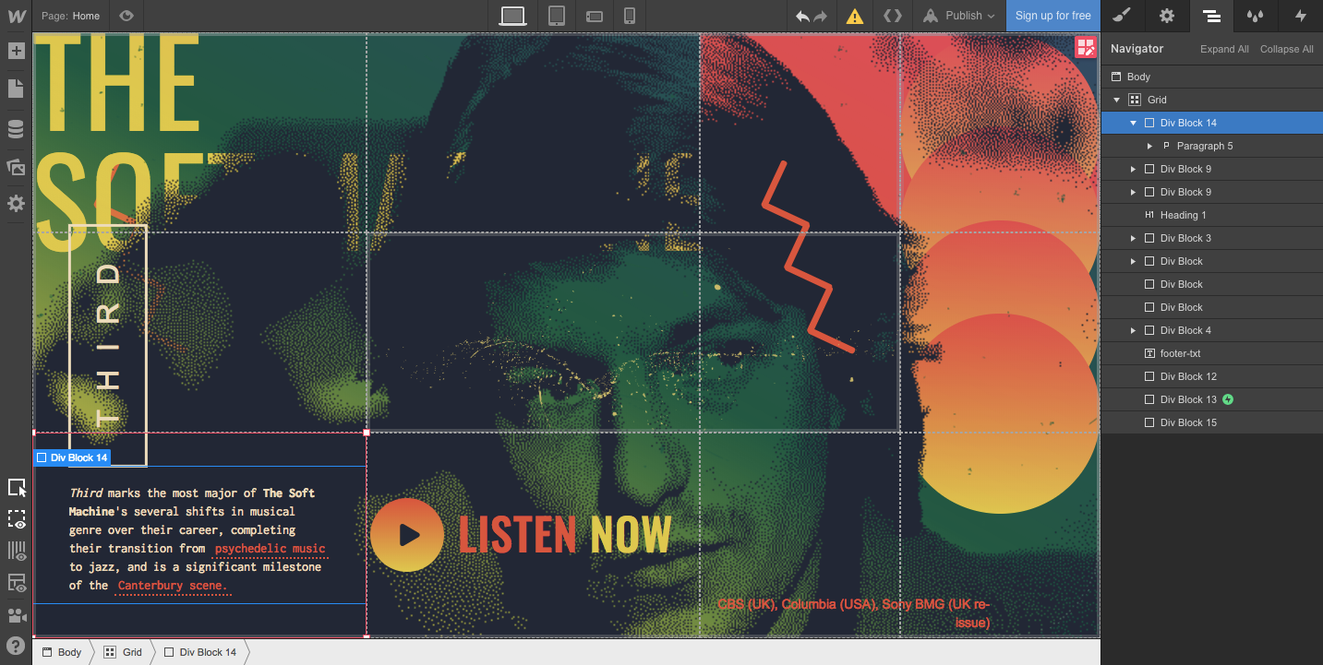Expand the Div Block 3 node
1323x665 pixels.
[x=1134, y=238]
